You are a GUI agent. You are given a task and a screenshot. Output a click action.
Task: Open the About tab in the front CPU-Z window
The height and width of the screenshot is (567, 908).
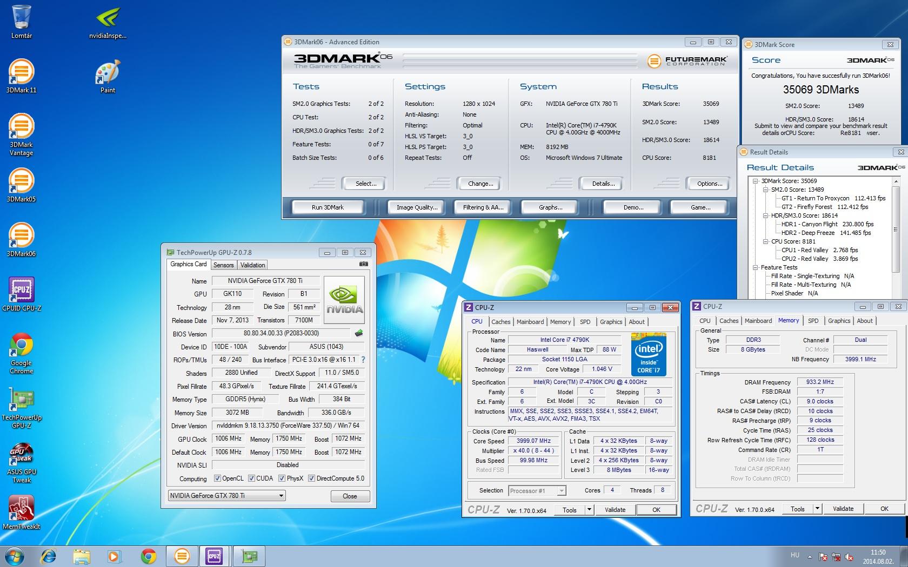click(x=637, y=322)
